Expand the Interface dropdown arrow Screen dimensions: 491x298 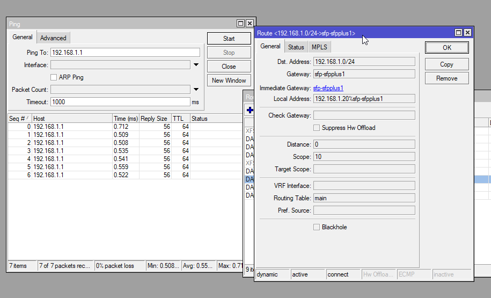tap(196, 65)
